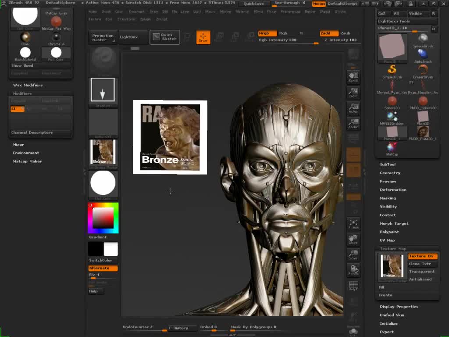449x337 pixels.
Task: Select the Rotate view tool
Action: tap(353, 270)
